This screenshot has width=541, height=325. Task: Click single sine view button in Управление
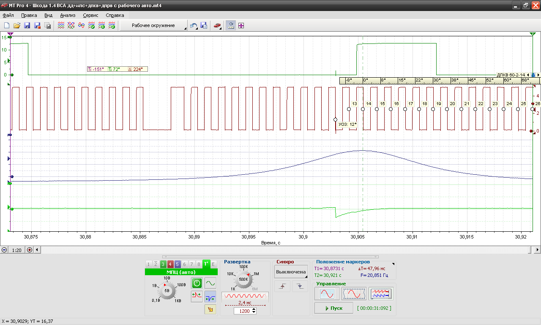click(327, 294)
